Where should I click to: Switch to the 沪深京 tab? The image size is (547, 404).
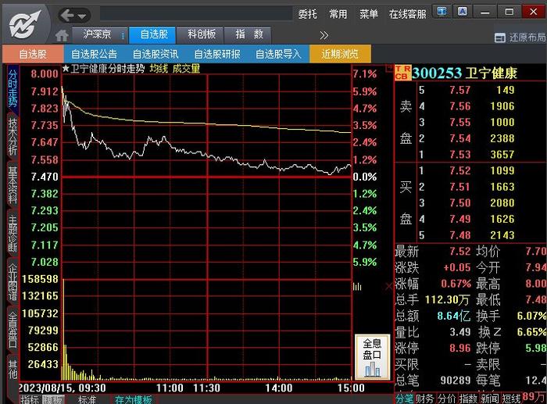point(97,34)
